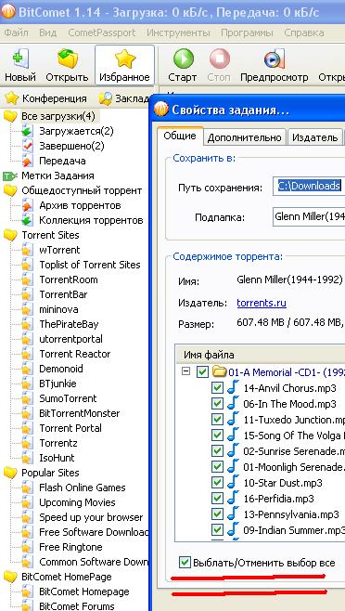Open ThePirateBay bookmark
This screenshot has height=611, width=345.
69,324
